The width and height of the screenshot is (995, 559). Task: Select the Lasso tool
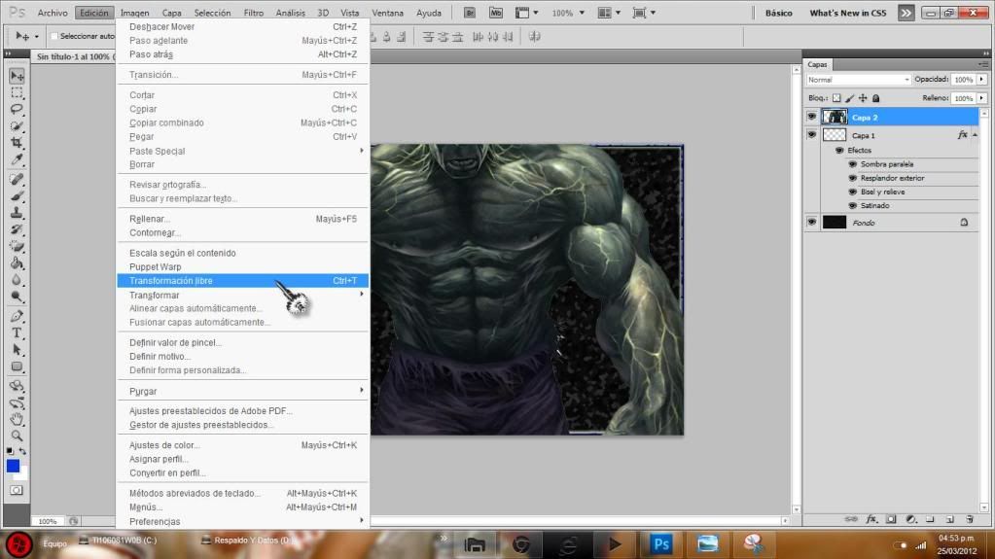[x=18, y=109]
